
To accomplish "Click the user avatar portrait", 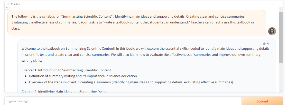I will [x=272, y=31].
